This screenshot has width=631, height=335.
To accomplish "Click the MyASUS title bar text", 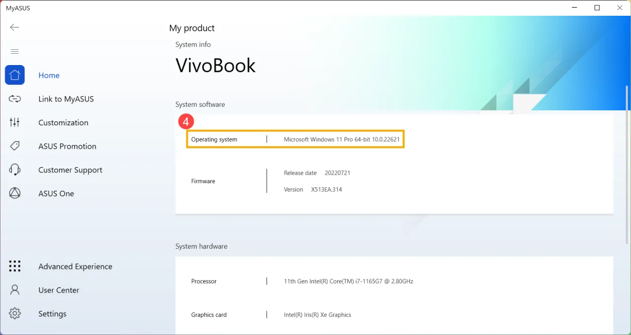I will [x=18, y=8].
